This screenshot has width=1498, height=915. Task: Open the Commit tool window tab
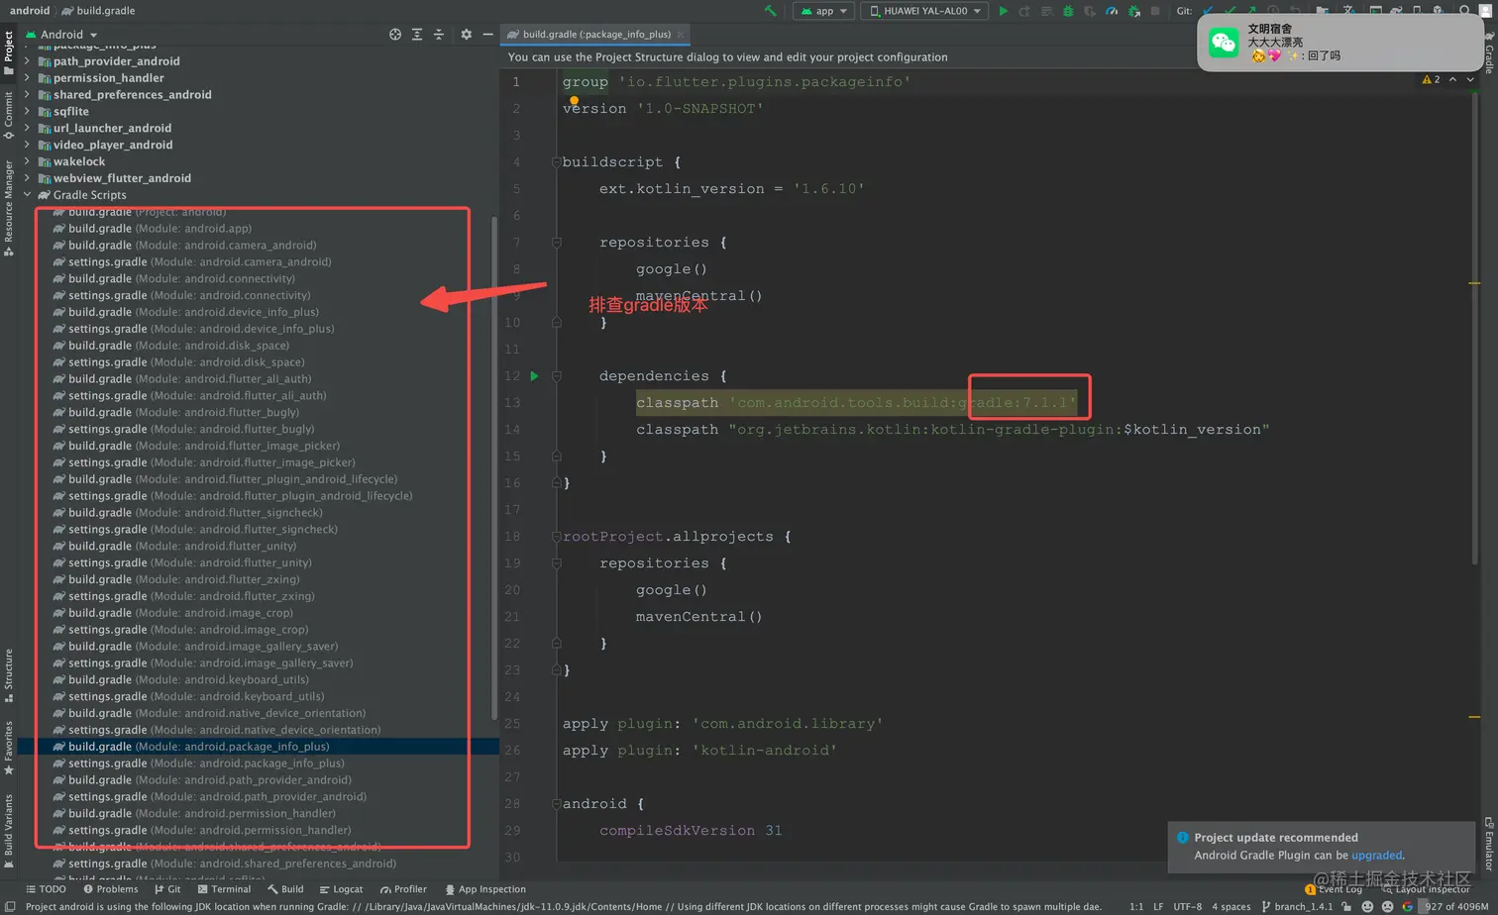coord(8,116)
